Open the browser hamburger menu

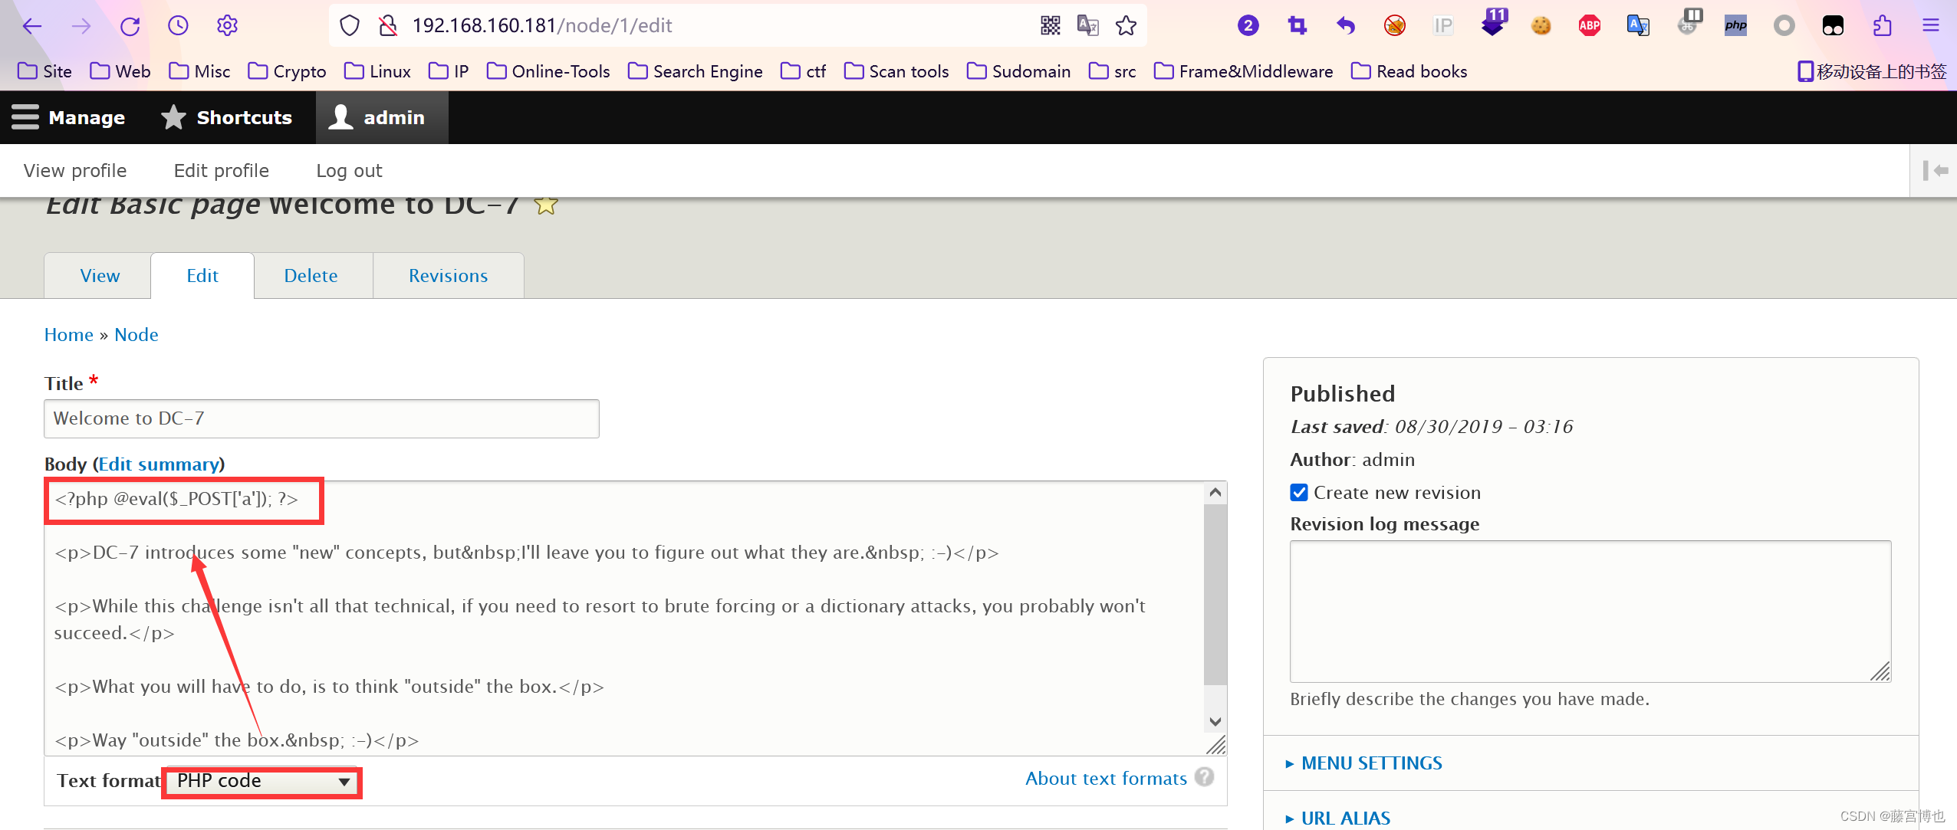tap(1931, 26)
